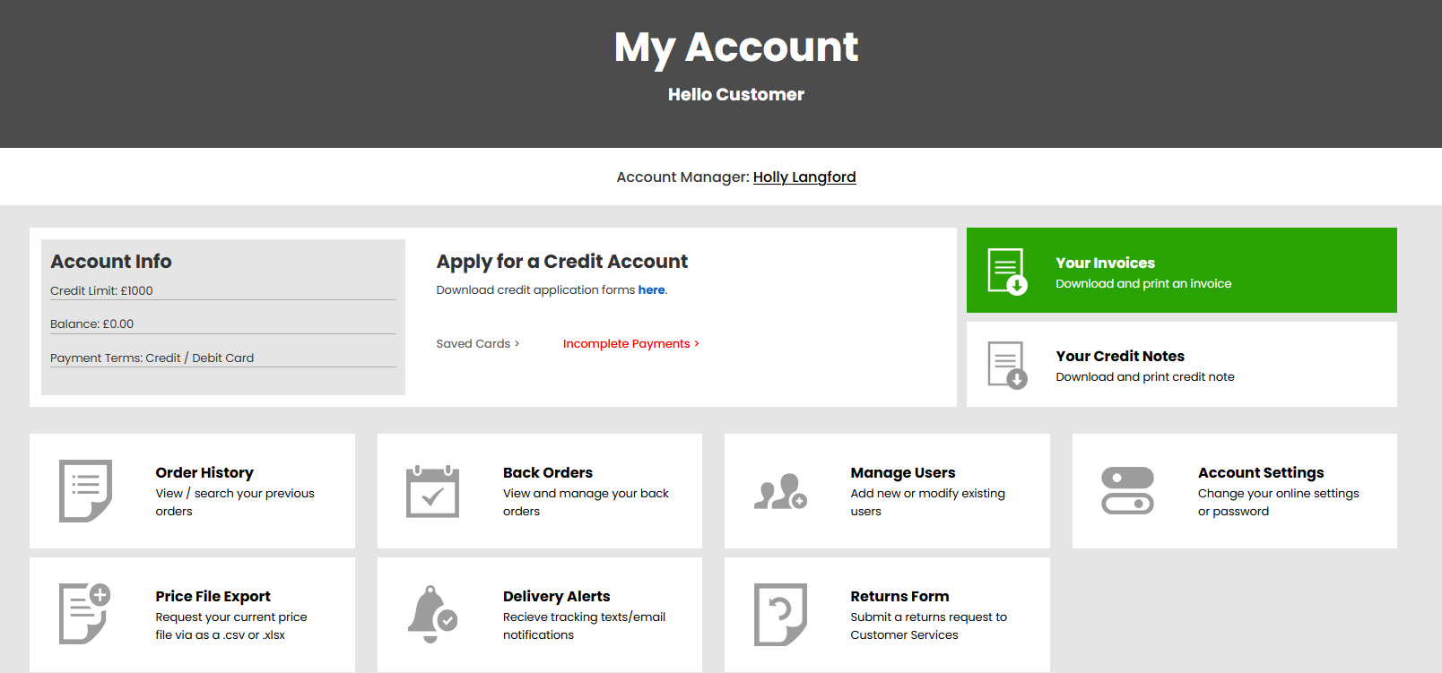Open the Price File Export title
Viewport: 1442px width, 673px height.
click(213, 596)
